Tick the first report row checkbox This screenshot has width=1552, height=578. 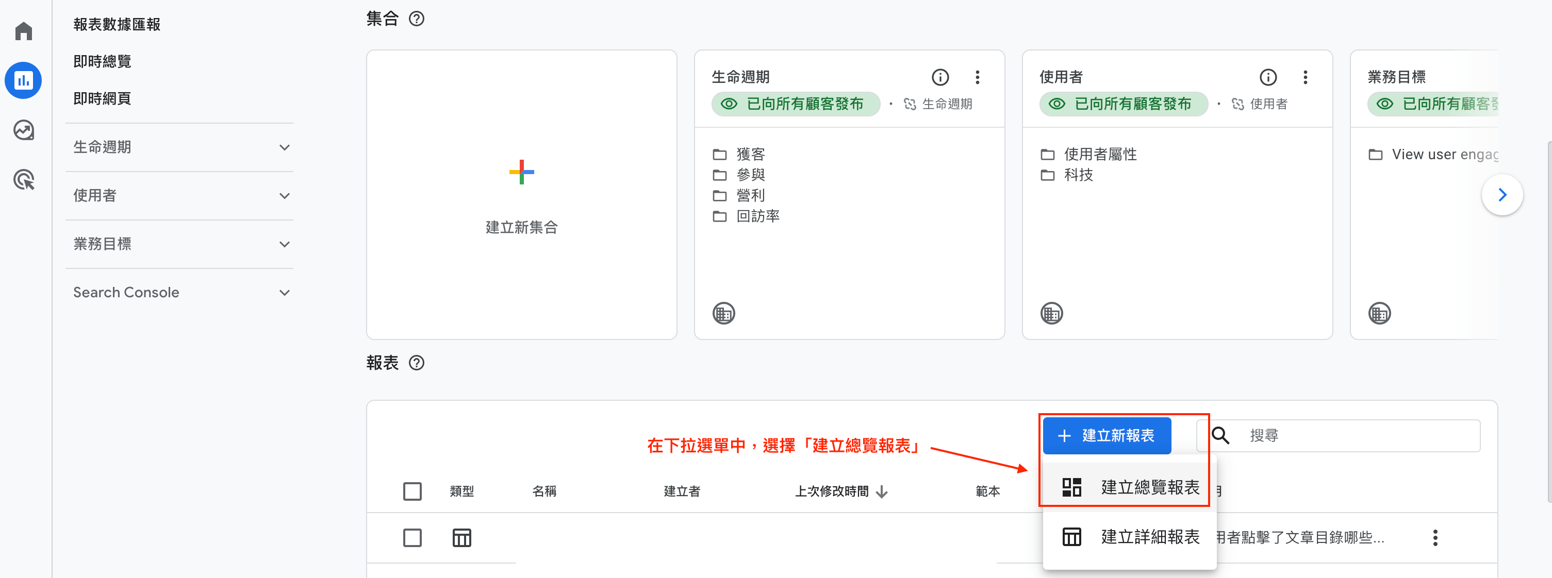[412, 537]
